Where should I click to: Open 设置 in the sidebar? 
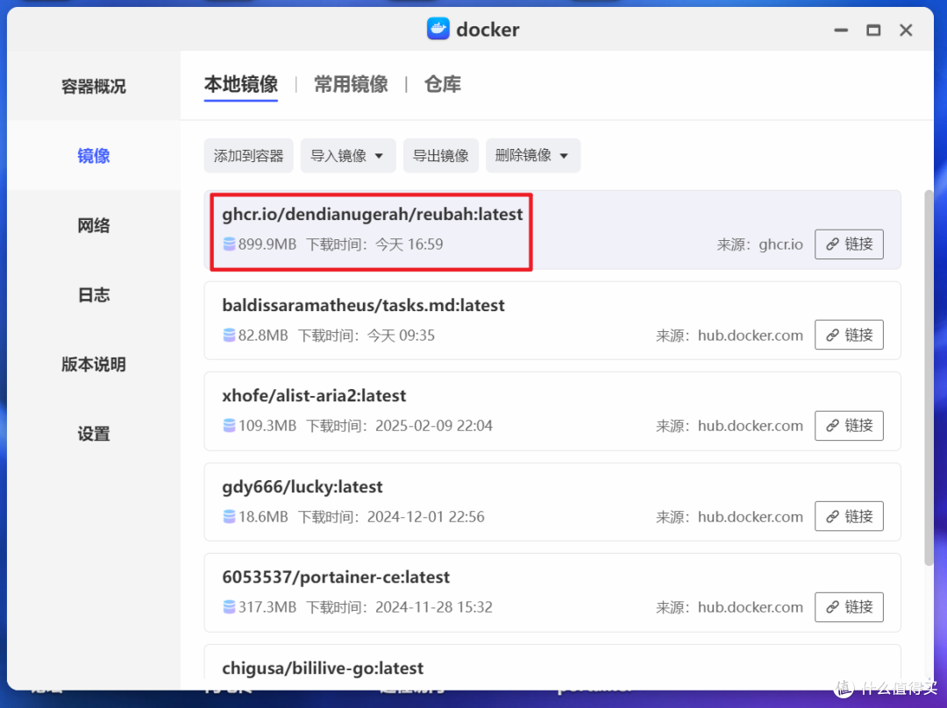(94, 434)
